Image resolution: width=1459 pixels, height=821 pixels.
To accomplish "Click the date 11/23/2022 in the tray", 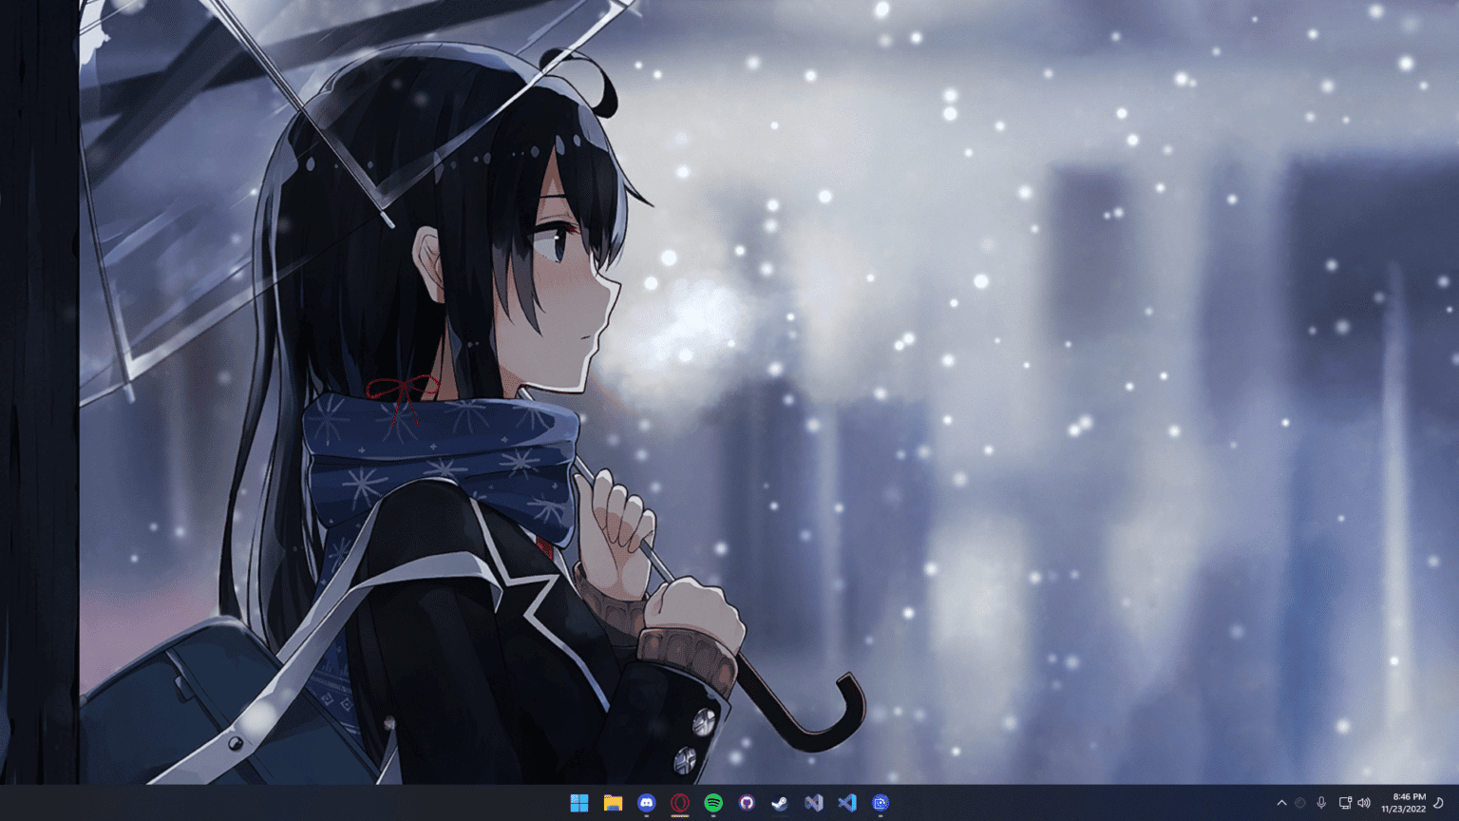I will 1404,808.
